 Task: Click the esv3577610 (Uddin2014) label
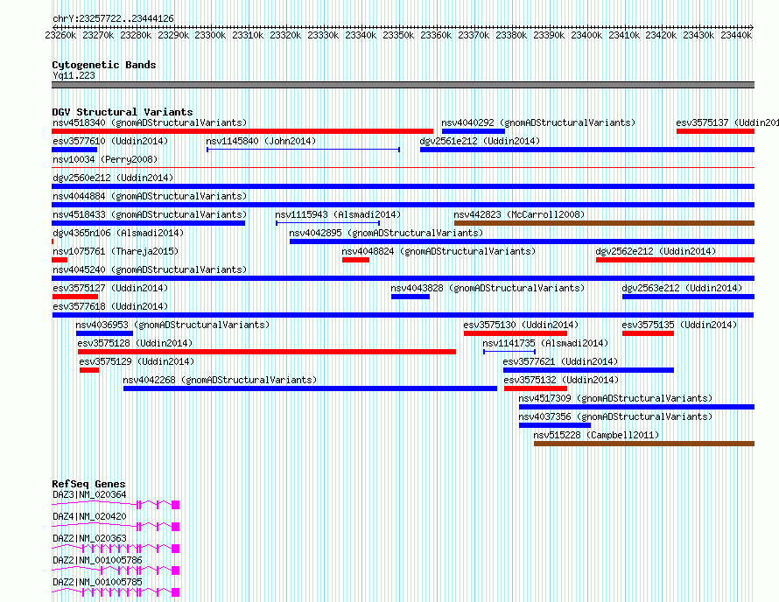point(110,141)
